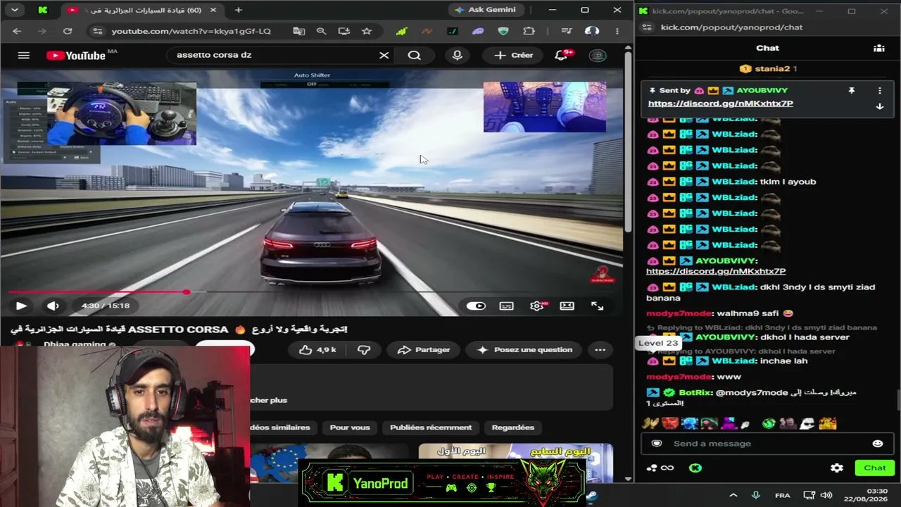
Task: Open the pinned message three-dot options
Action: pyautogui.click(x=879, y=91)
